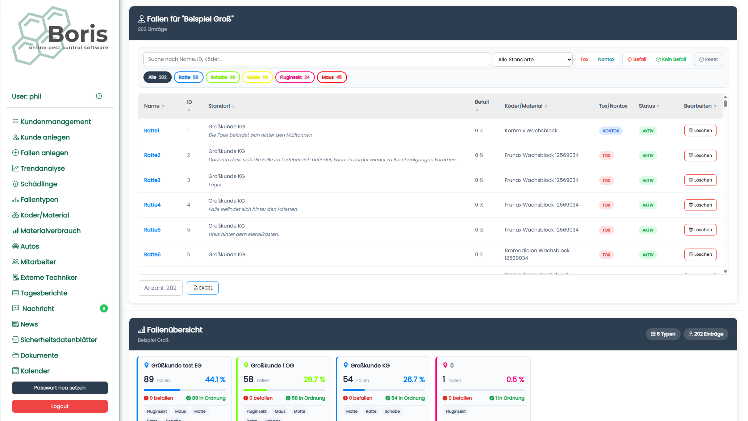Viewport: 748px width, 421px height.
Task: Click the Fallenübersicht chart icon in header
Action: [142, 330]
